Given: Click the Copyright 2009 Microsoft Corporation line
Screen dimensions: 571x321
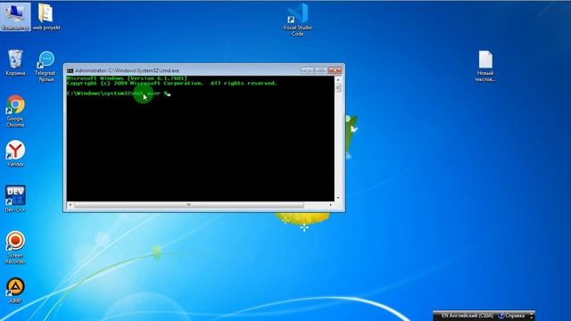Looking at the screenshot, I should pos(171,83).
